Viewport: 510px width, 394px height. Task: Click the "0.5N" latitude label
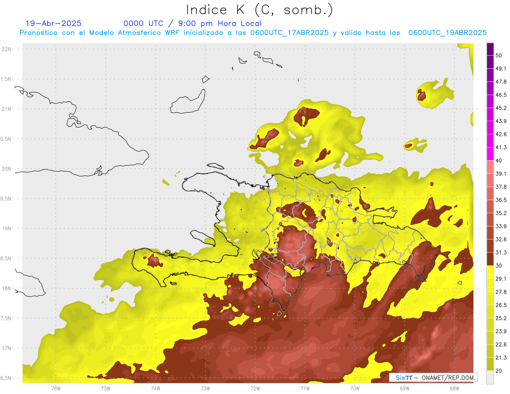pyautogui.click(x=6, y=139)
